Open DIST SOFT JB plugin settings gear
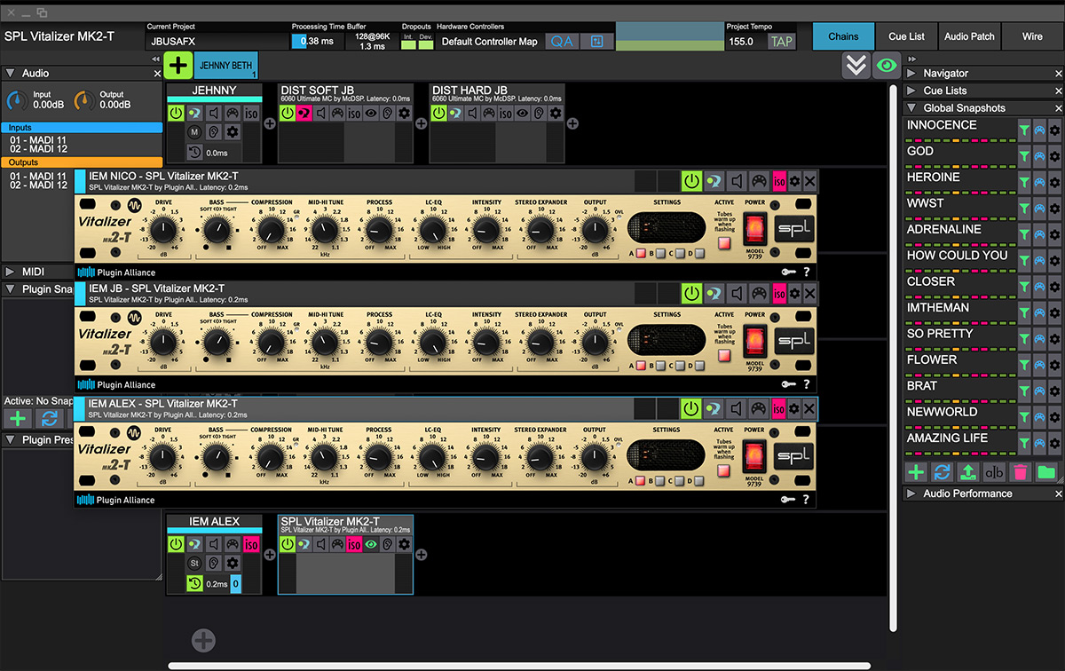Viewport: 1065px width, 671px height. coord(404,114)
